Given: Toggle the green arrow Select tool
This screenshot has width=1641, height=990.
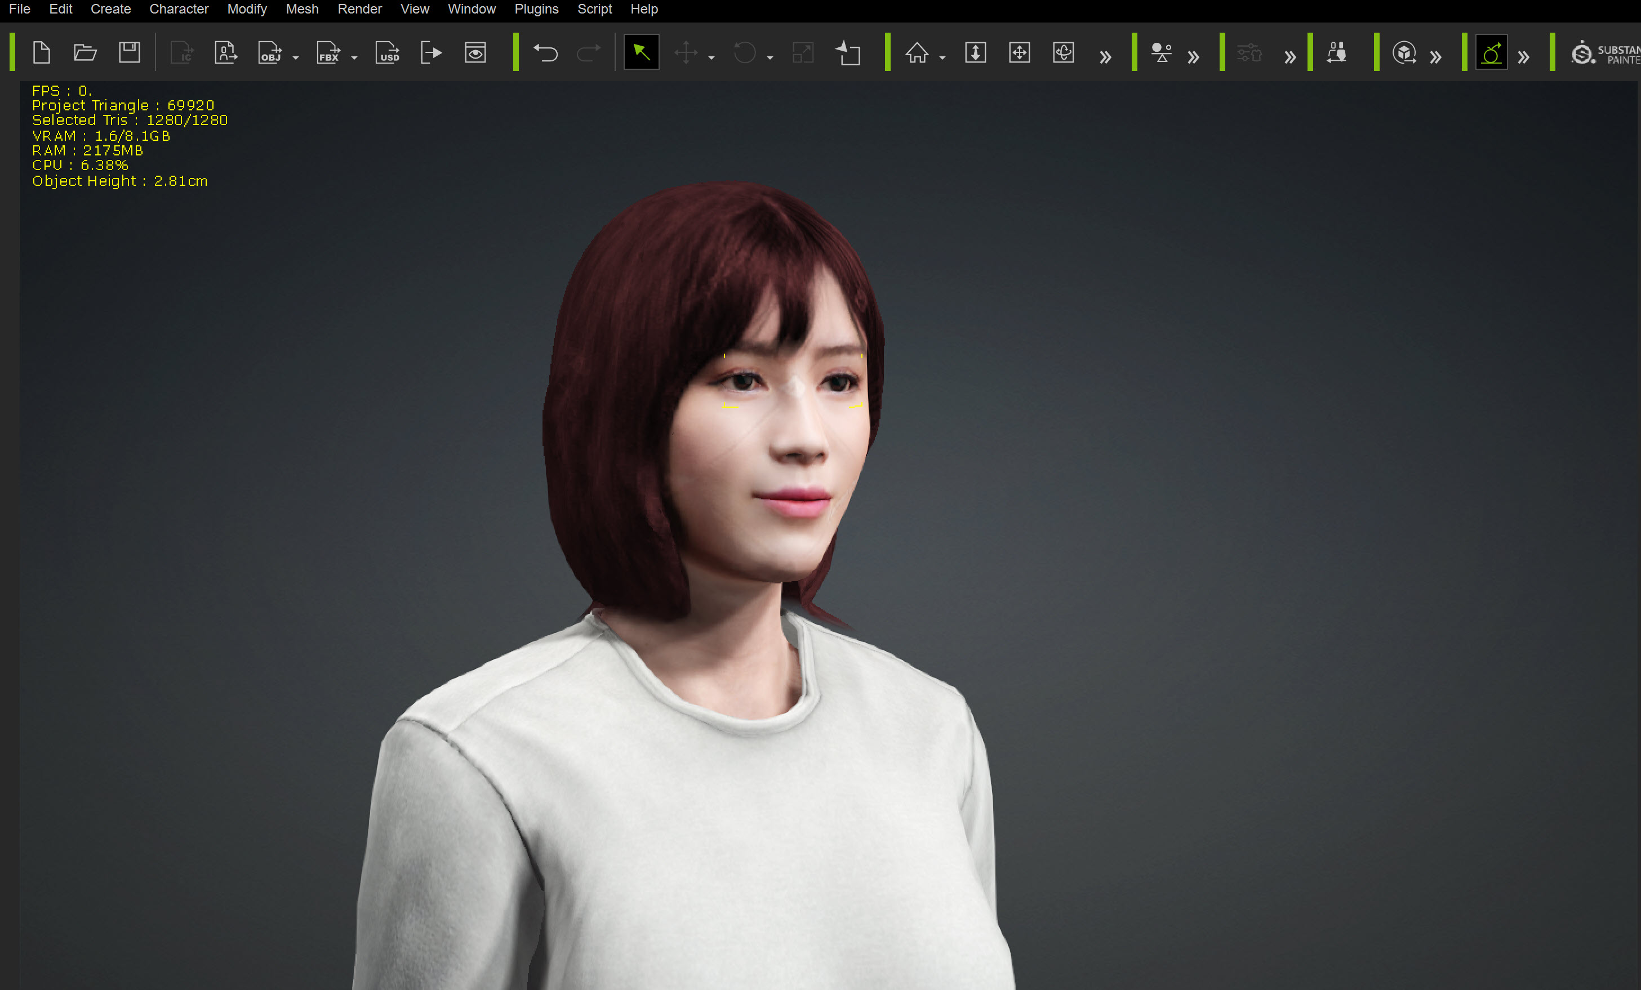Looking at the screenshot, I should tap(641, 52).
